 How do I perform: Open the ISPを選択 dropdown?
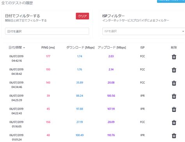pos(144,31)
